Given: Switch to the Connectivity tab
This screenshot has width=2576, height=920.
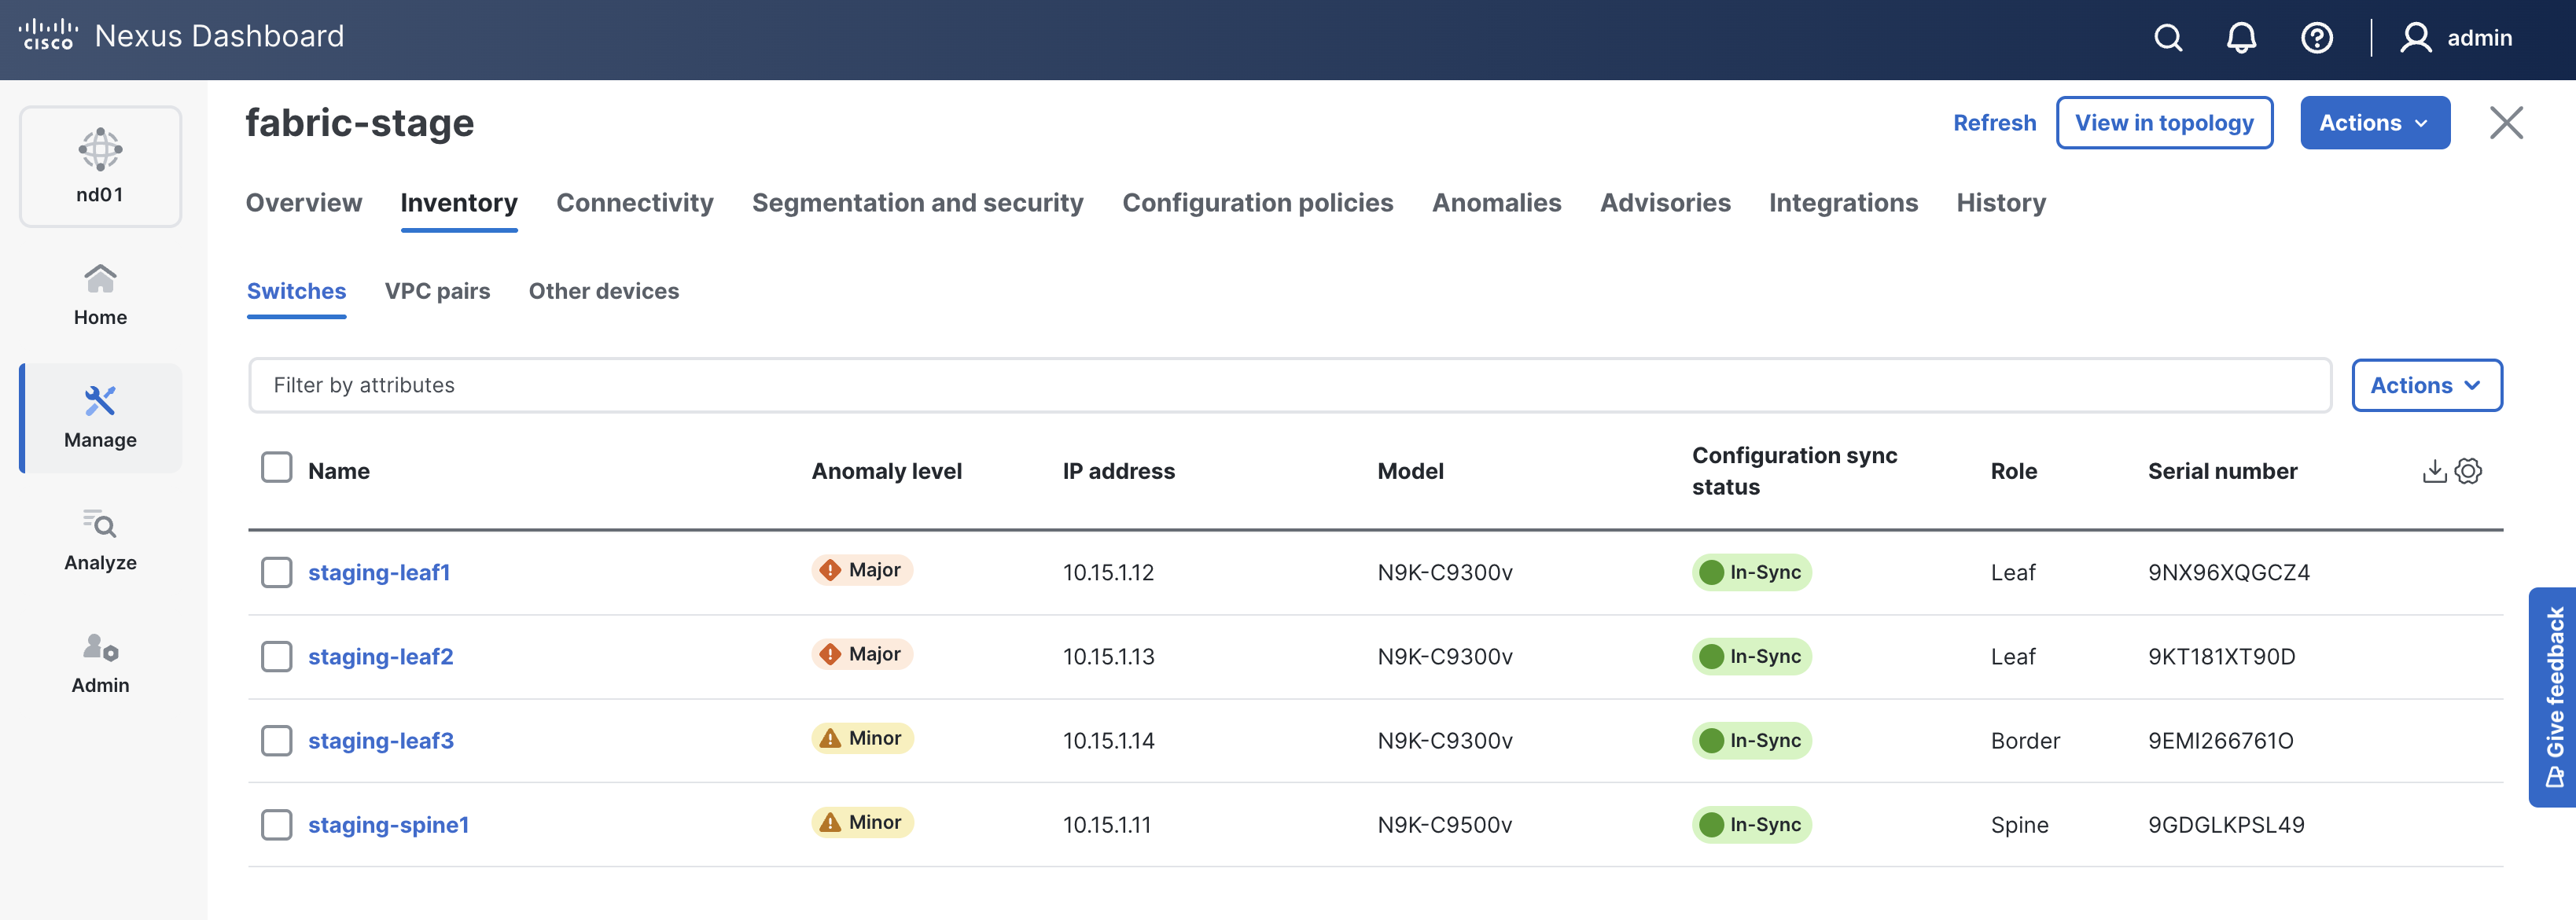Looking at the screenshot, I should coord(634,203).
